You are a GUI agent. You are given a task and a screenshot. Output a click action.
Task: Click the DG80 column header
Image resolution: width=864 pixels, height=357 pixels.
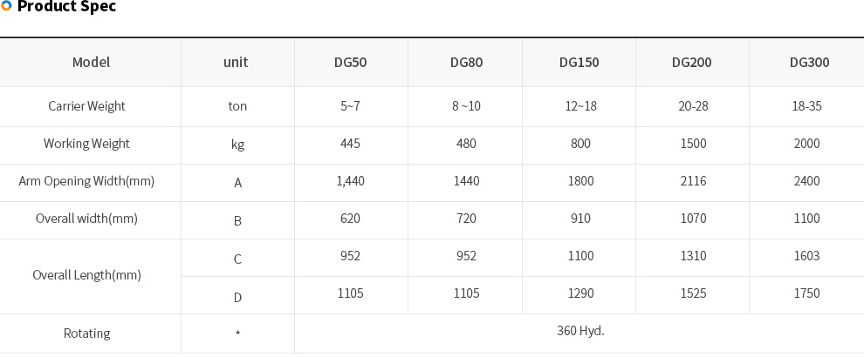(466, 62)
